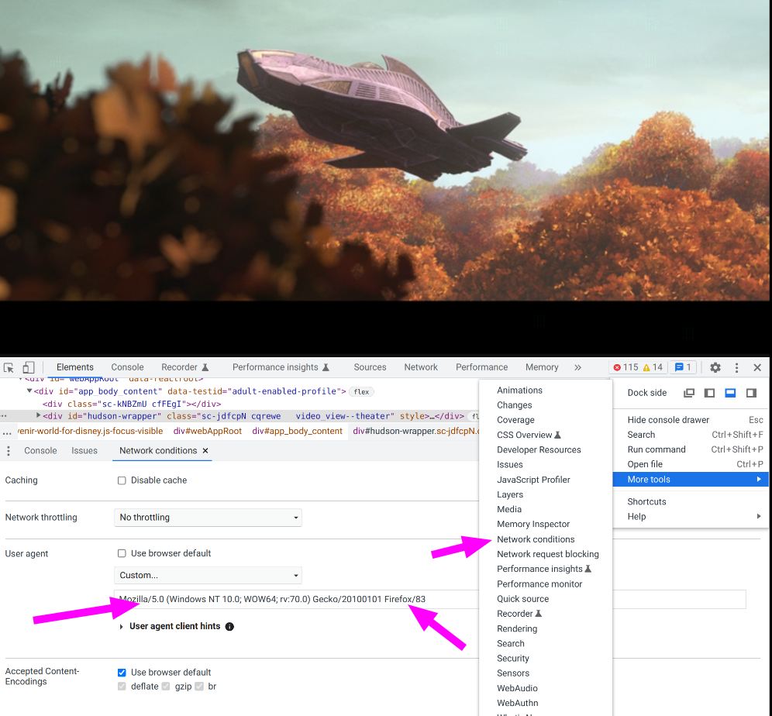This screenshot has height=716, width=772.
Task: Toggle the device toolbar icon
Action: [29, 367]
